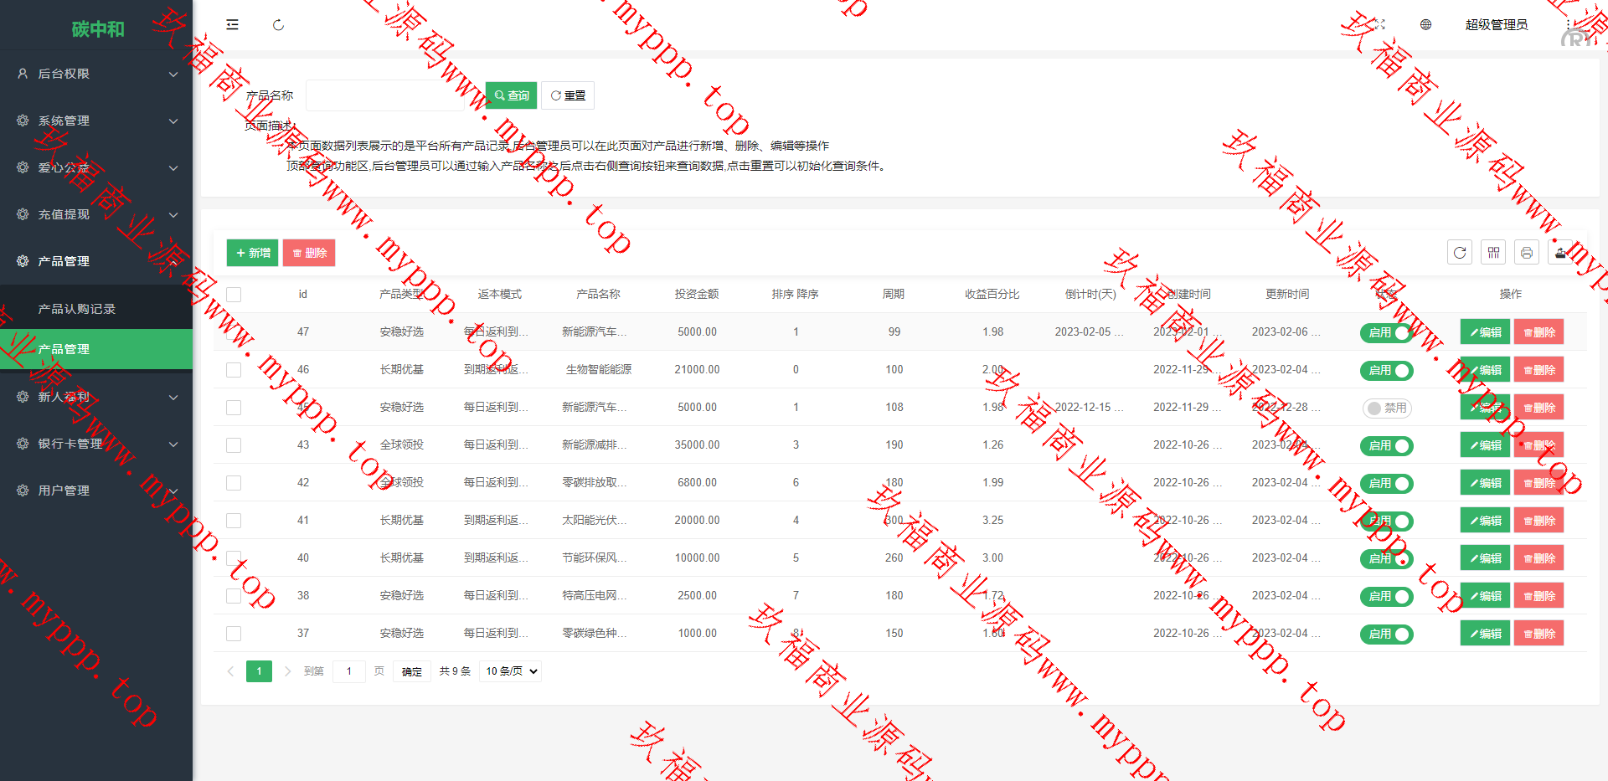Click the next page arrow in pagination
Screen dimensions: 1608x781
click(x=287, y=671)
